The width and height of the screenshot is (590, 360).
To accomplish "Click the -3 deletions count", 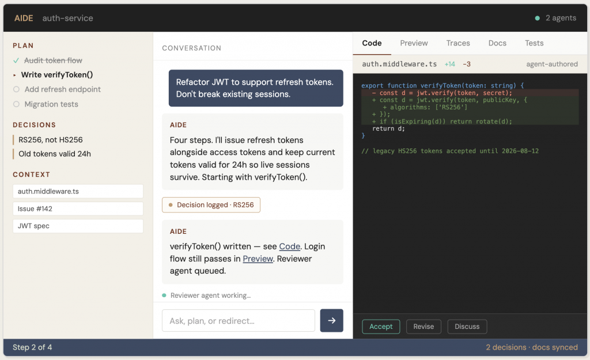I will pyautogui.click(x=467, y=65).
